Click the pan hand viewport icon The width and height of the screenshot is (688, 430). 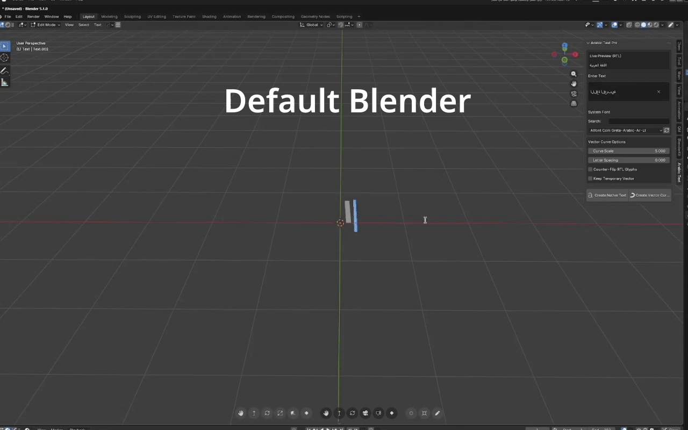[574, 84]
